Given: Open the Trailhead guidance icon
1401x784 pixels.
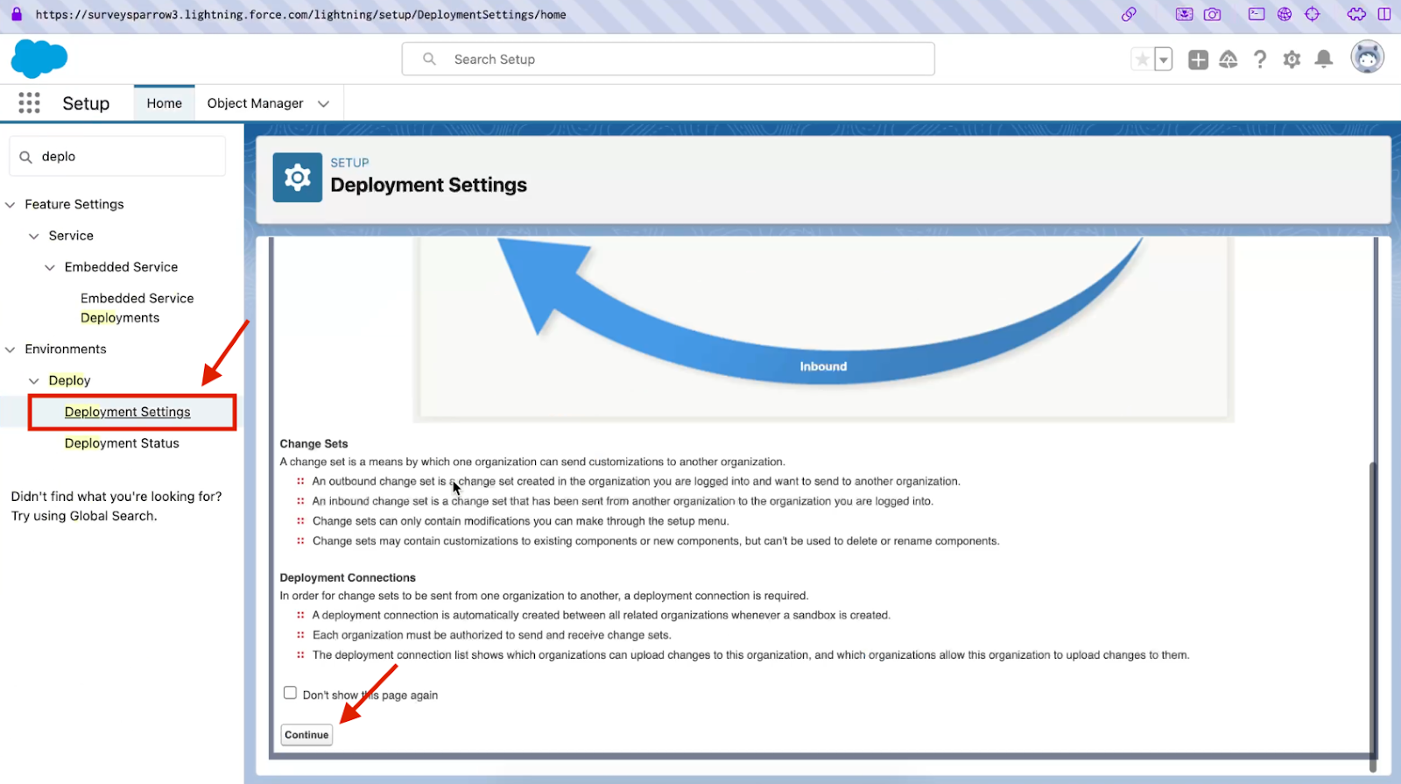Looking at the screenshot, I should point(1229,60).
